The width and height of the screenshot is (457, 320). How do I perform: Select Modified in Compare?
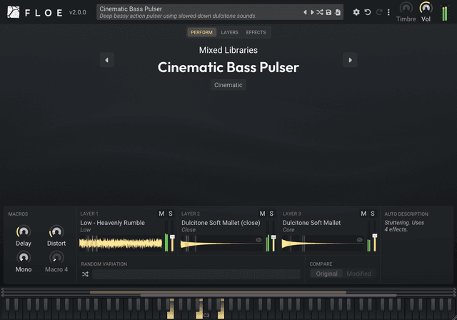pos(358,274)
